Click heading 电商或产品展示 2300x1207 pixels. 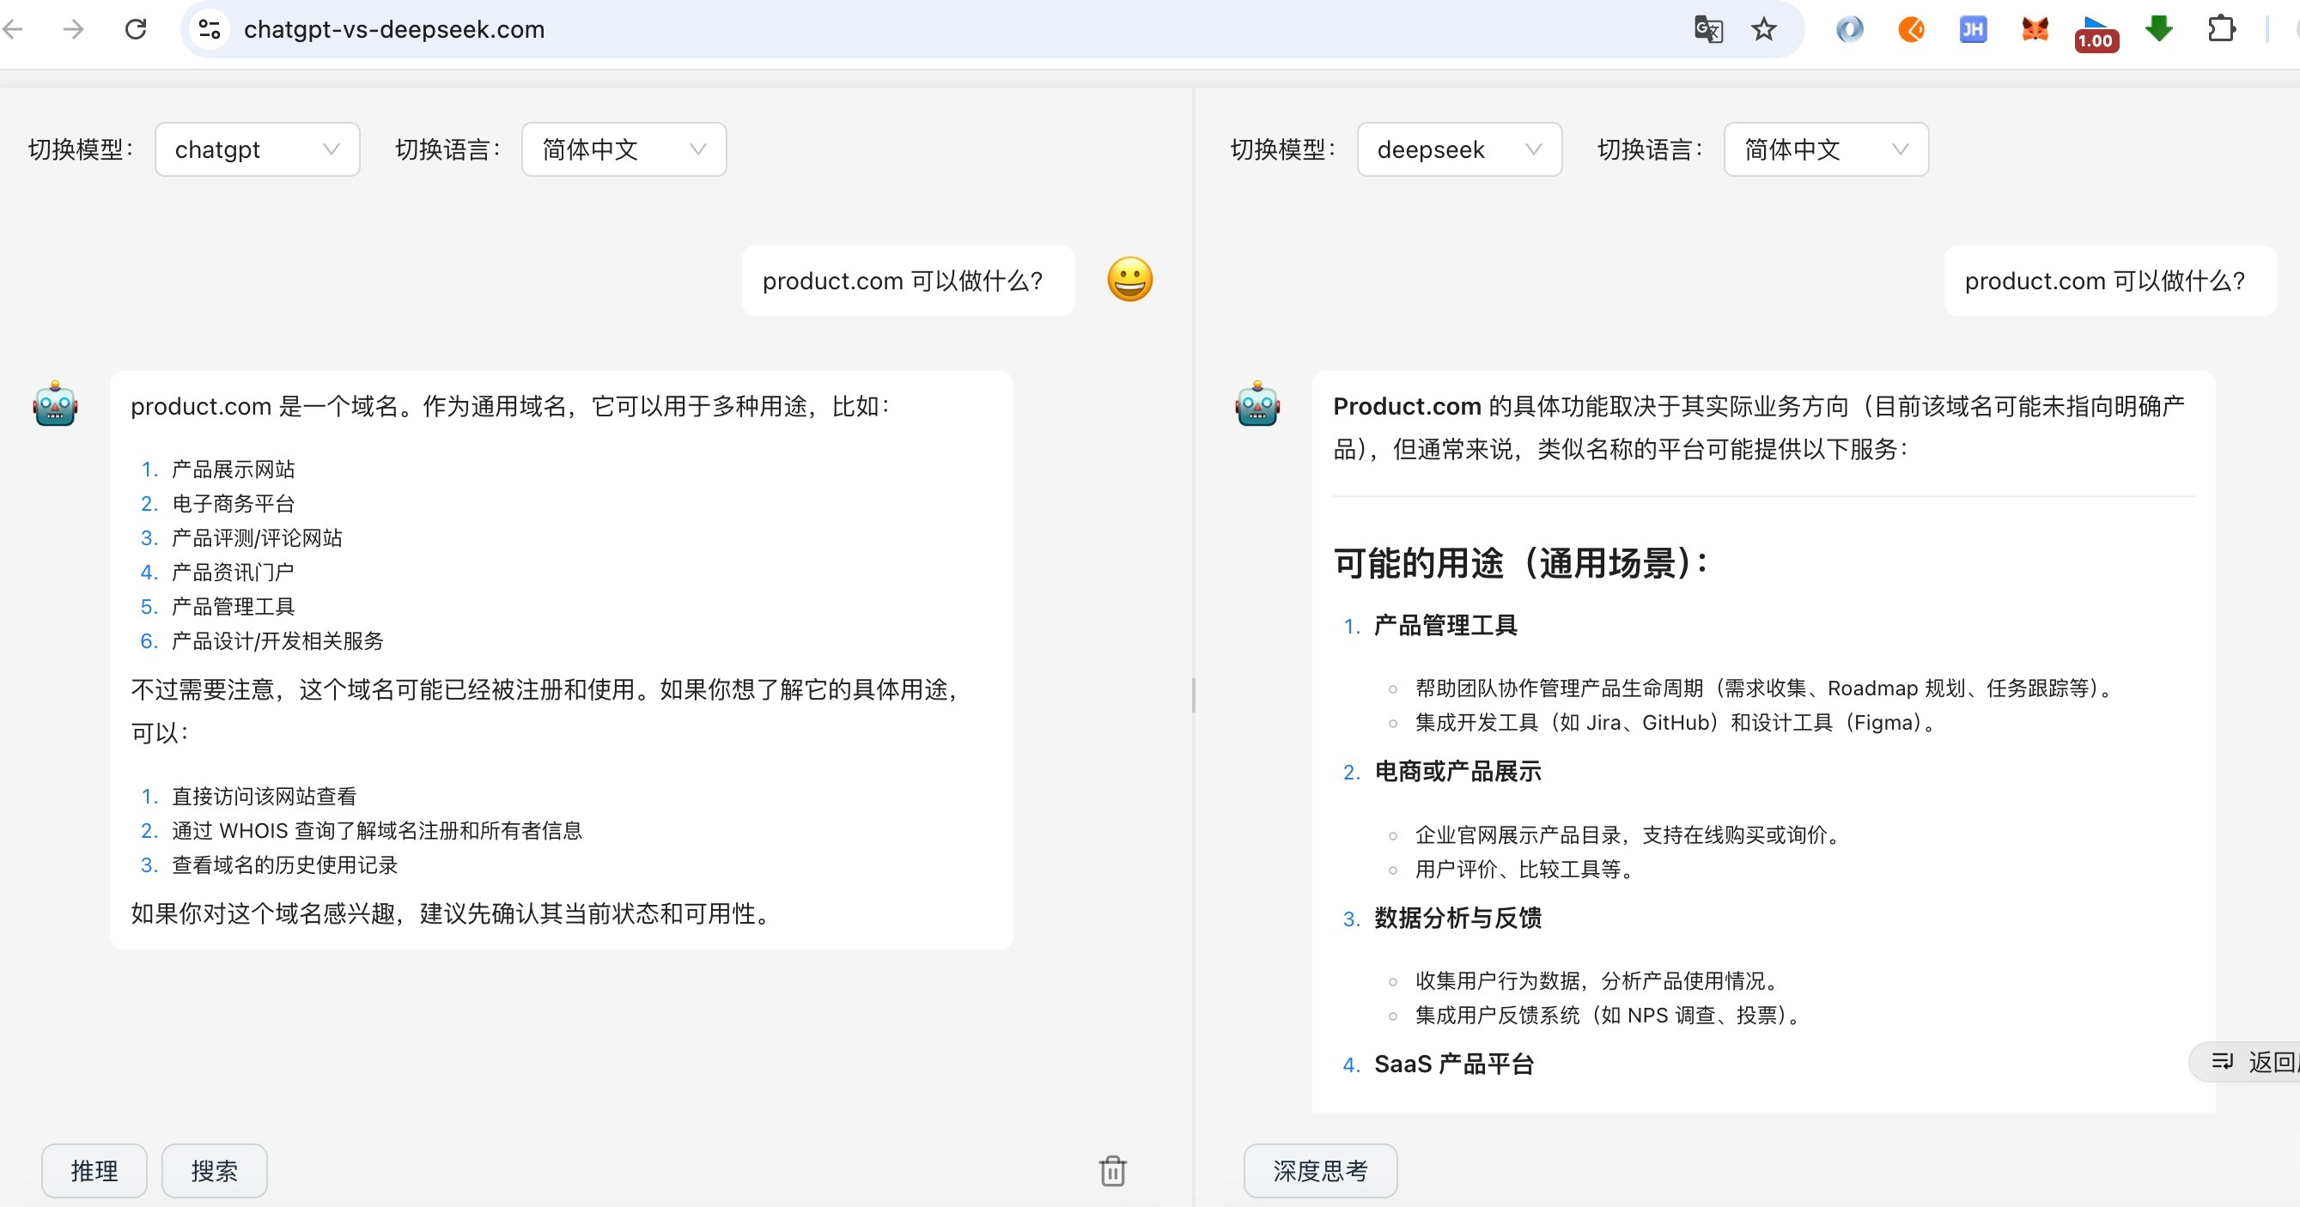(x=1458, y=772)
